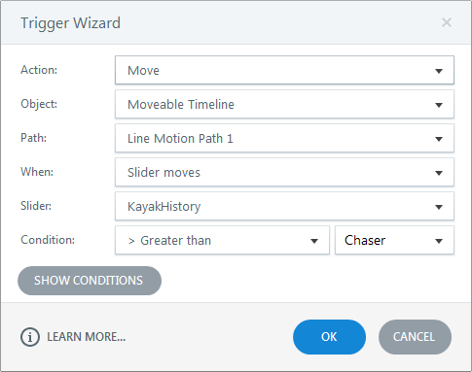Expand the Chaser variable dropdown arrow
The width and height of the screenshot is (472, 372).
click(x=439, y=241)
